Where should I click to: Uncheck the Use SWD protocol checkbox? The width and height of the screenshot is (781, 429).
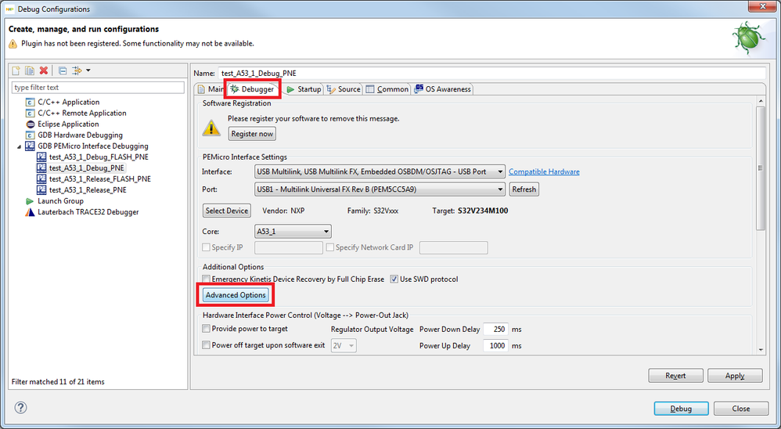coord(394,279)
